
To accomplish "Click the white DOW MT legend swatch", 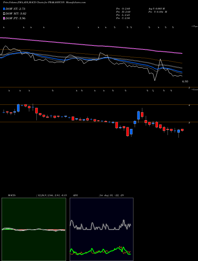I will 4,14.
